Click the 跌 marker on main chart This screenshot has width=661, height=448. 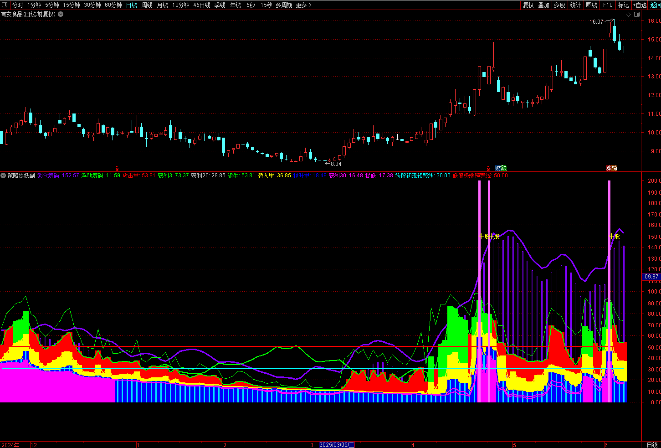coord(503,168)
